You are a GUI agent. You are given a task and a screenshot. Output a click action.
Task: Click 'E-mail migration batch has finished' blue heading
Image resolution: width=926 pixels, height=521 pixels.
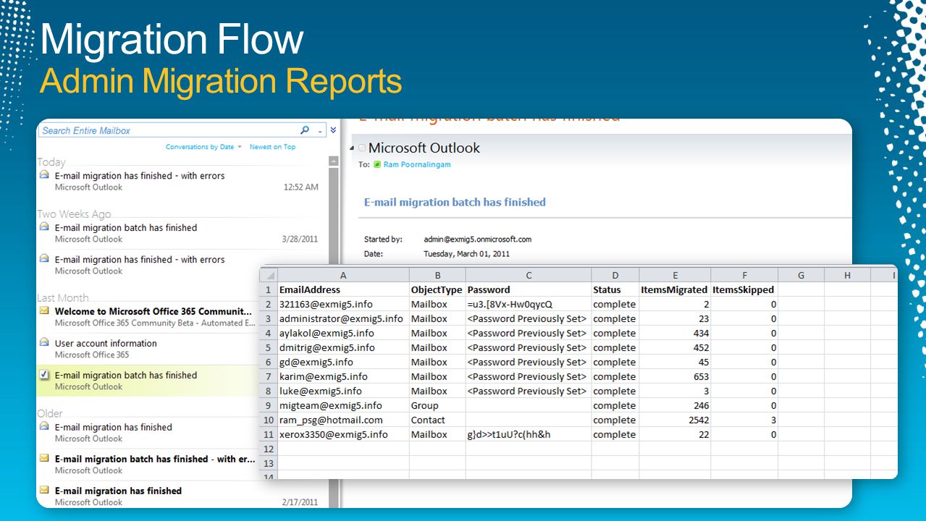pyautogui.click(x=455, y=203)
